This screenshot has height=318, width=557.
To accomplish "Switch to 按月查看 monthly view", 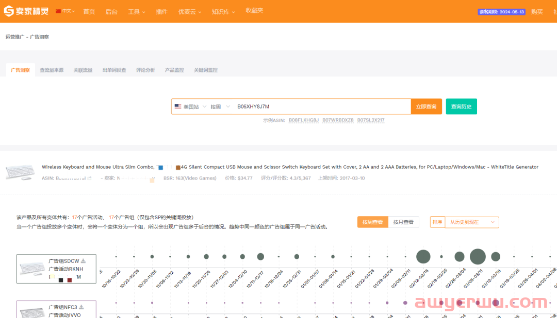I will (403, 222).
